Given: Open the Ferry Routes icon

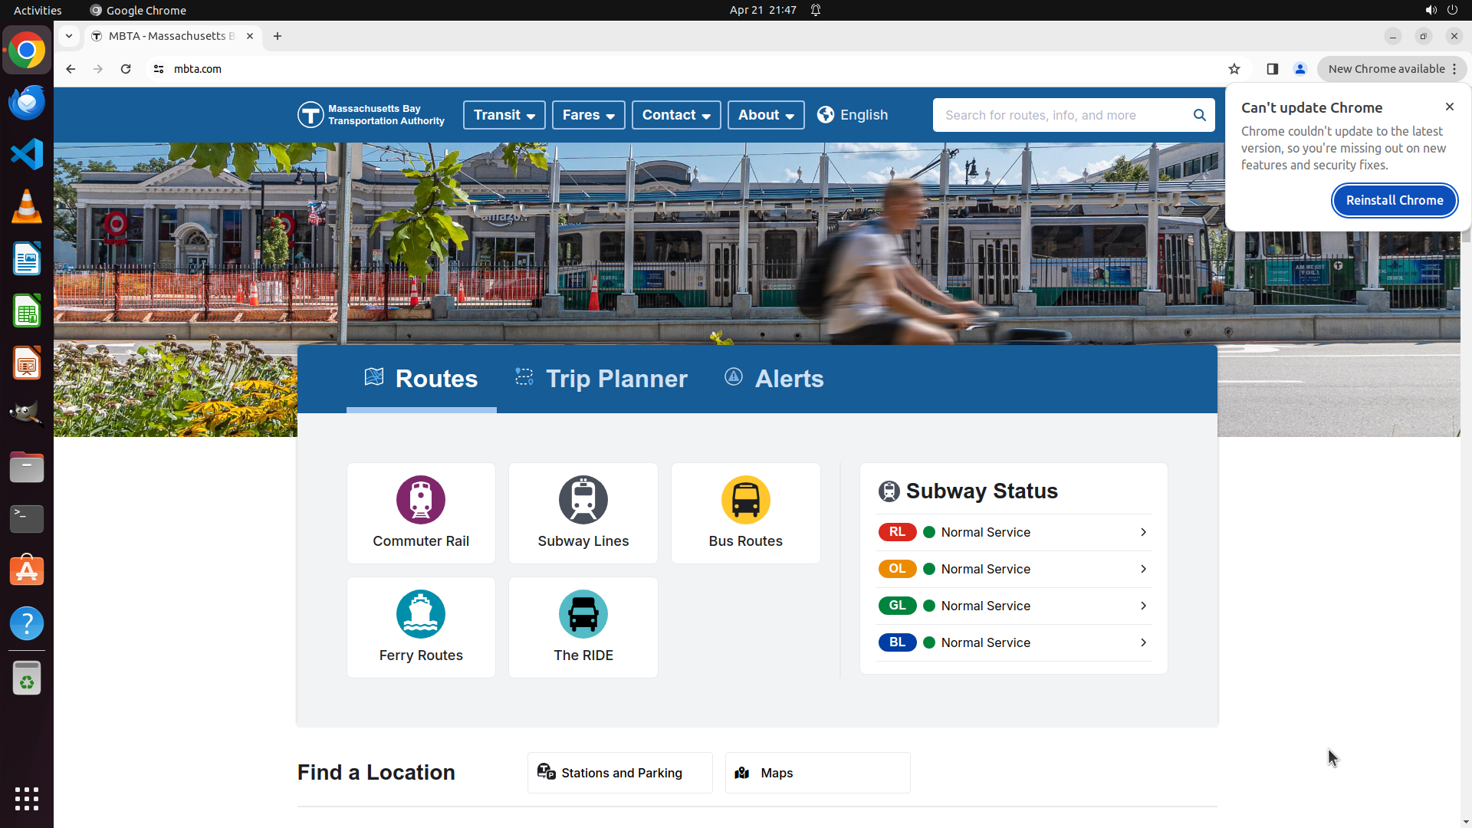Looking at the screenshot, I should tap(420, 614).
